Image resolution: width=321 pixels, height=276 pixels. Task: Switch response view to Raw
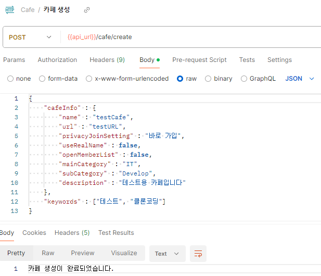pos(48,253)
